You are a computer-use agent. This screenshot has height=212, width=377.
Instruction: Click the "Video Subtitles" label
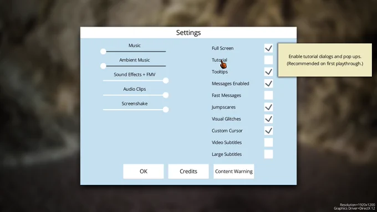click(227, 142)
